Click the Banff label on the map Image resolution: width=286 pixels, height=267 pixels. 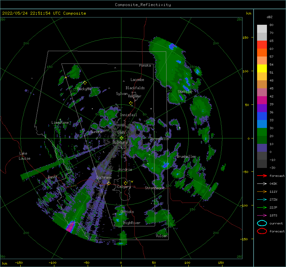tap(52, 177)
